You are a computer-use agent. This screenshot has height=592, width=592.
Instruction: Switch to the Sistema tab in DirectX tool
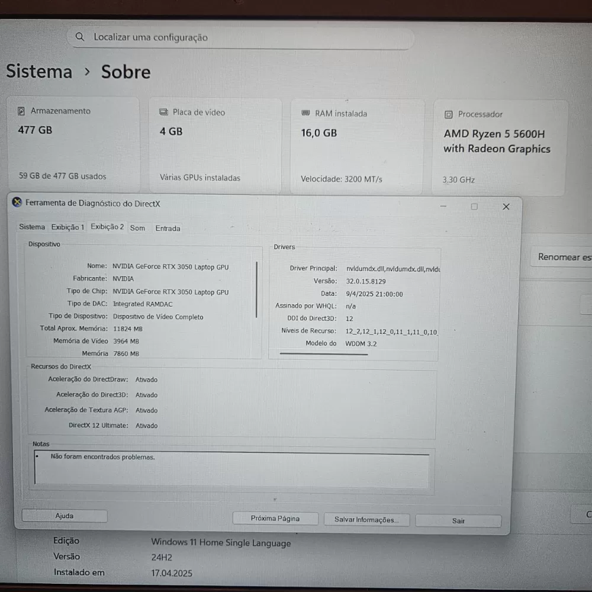tap(32, 227)
